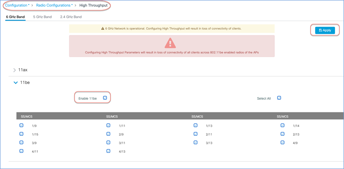Uncheck the 3/11 SS/MCS checkbox
This screenshot has width=344, height=169.
108,142
